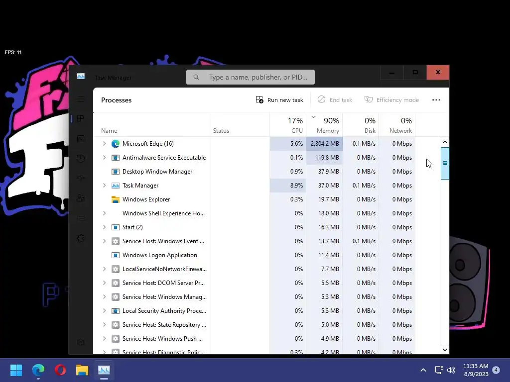The image size is (510, 382).
Task: Open Task Manager settings gear icon
Action: pyautogui.click(x=81, y=342)
